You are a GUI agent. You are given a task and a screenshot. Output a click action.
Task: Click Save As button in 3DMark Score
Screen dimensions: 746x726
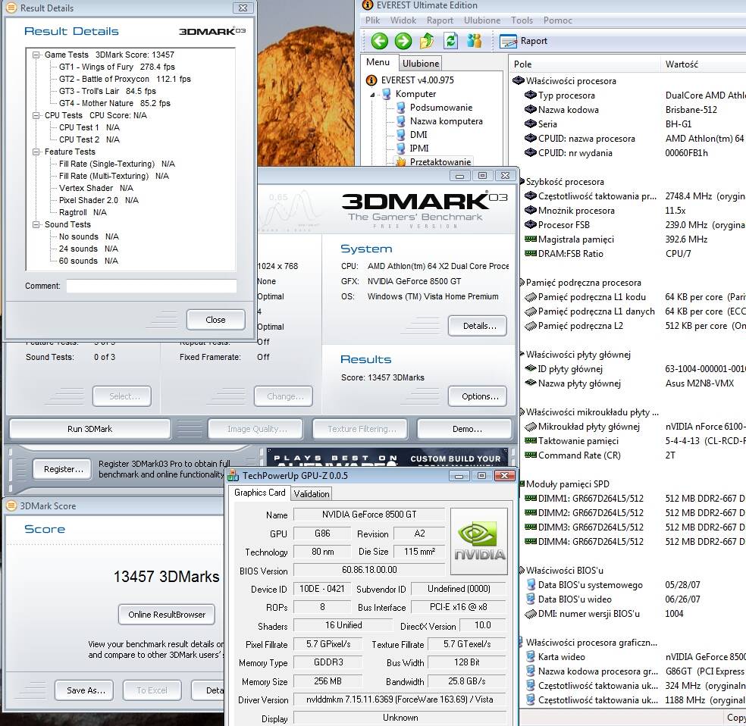click(84, 690)
